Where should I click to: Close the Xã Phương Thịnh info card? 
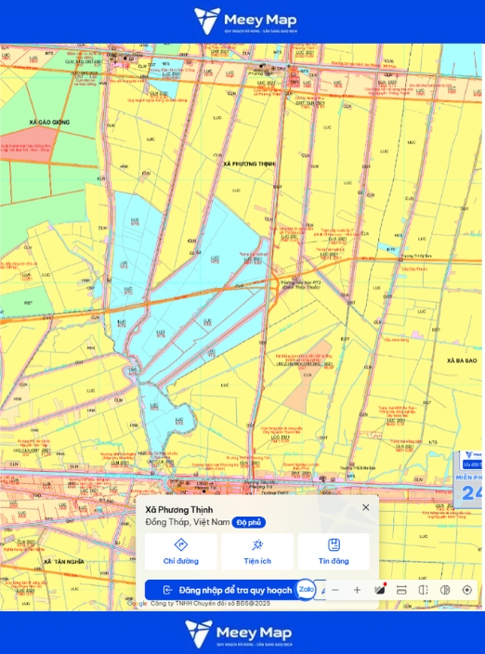[366, 507]
